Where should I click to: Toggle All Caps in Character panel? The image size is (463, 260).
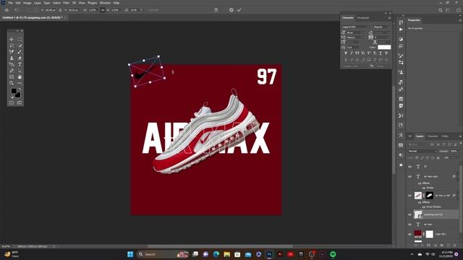coord(357,53)
